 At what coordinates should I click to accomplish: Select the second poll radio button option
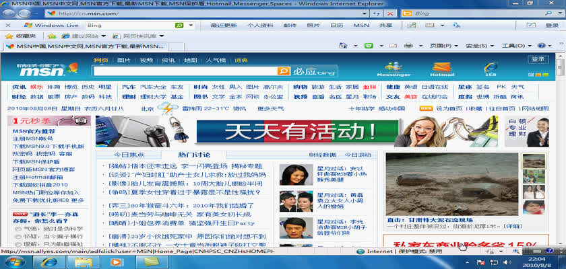pos(17,237)
